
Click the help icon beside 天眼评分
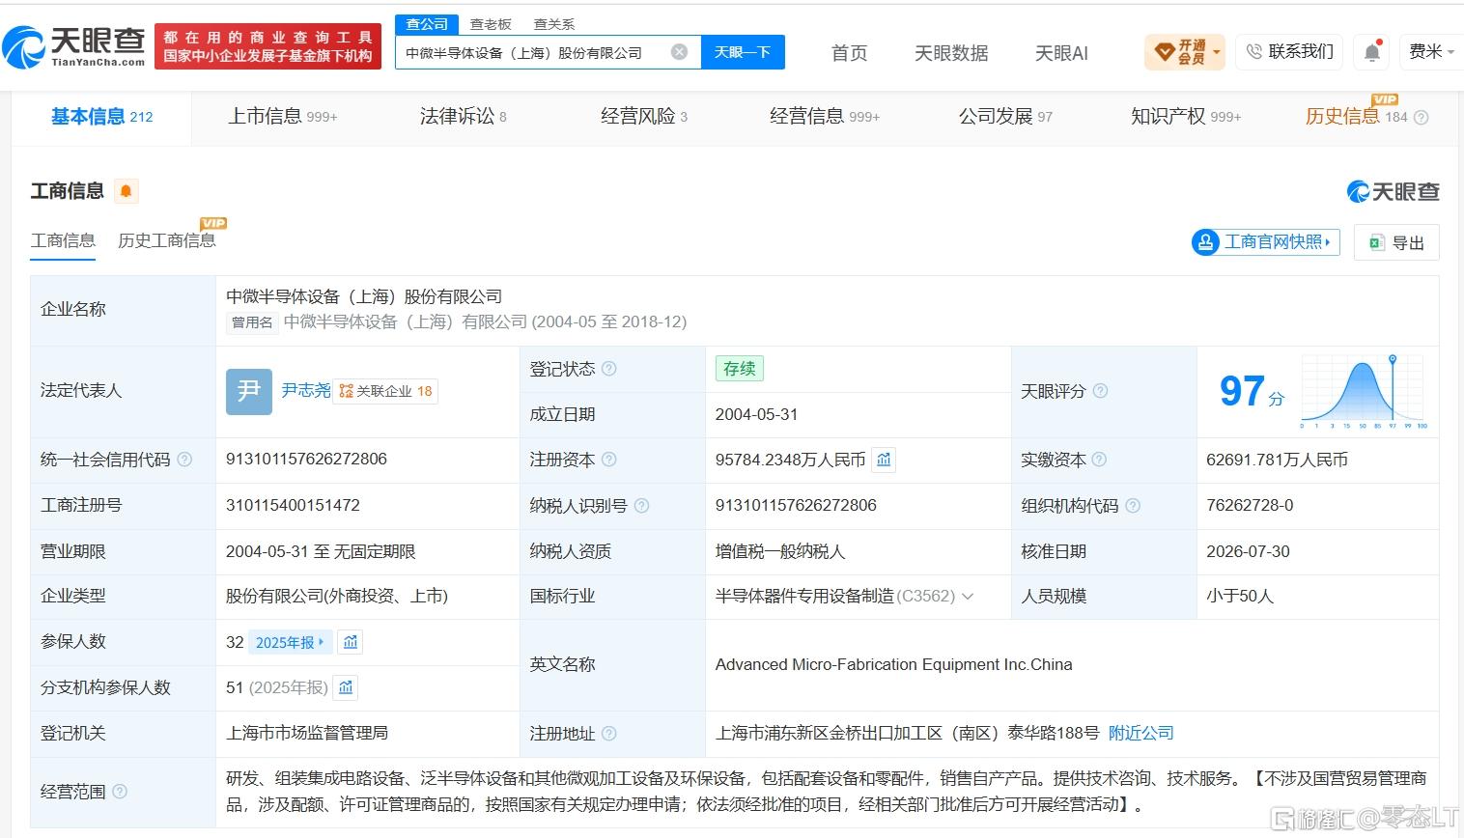1099,391
